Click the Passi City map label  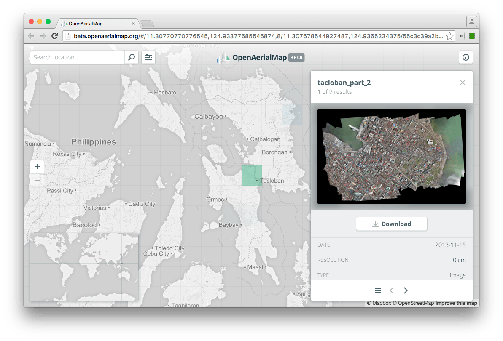click(x=60, y=191)
